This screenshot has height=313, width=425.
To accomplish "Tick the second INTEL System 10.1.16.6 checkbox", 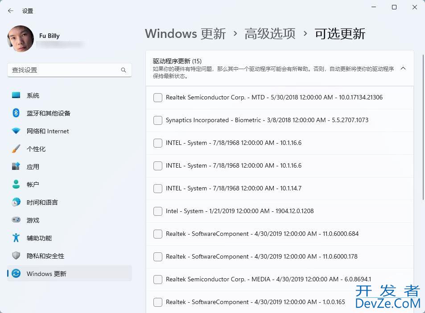I will (158, 166).
